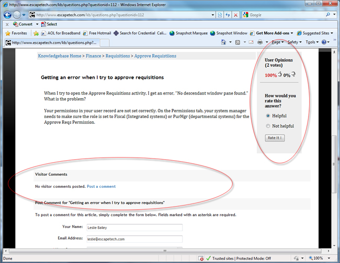Click the popup blocker status bar icon
This screenshot has height=263, width=340.
pyautogui.click(x=200, y=258)
